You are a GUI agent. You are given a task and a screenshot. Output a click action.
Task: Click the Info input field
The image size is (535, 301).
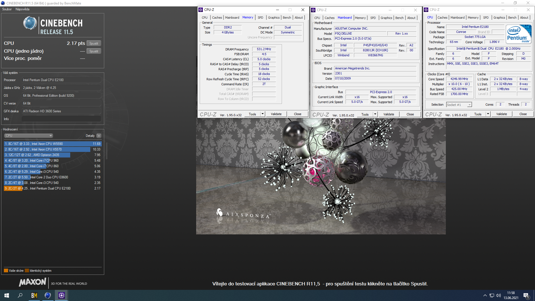coord(61,119)
